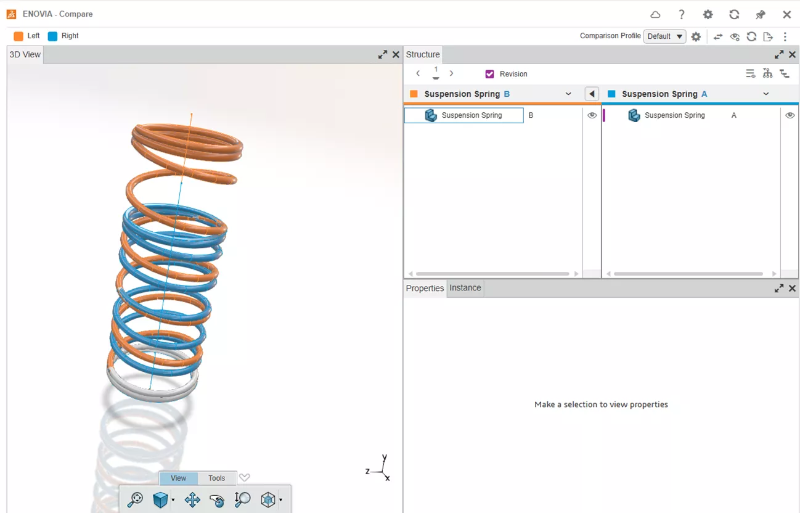Viewport: 800px width, 513px height.
Task: Select the Rotate view tool
Action: tap(216, 499)
